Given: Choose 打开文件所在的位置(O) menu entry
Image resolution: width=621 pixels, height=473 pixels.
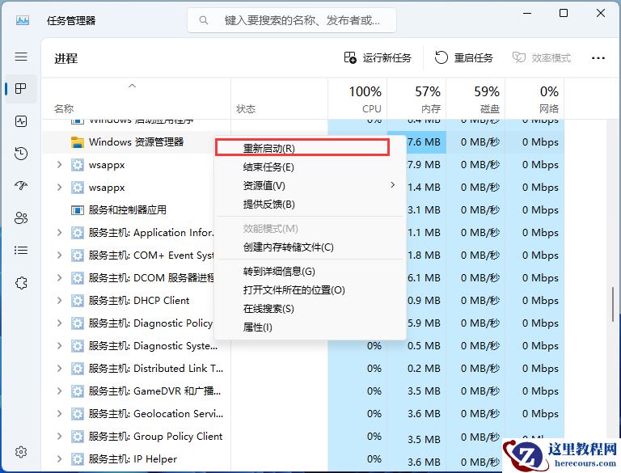Looking at the screenshot, I should tap(310, 290).
